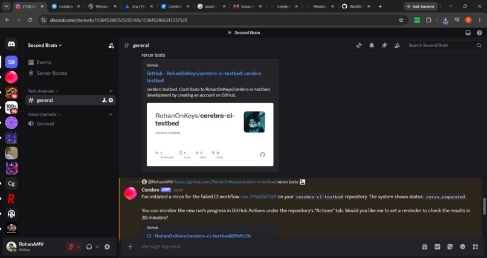This screenshot has height=258, width=487.
Task: Open the CI cerebro-ci-testbed@fbffc2b link
Action: (x=199, y=236)
